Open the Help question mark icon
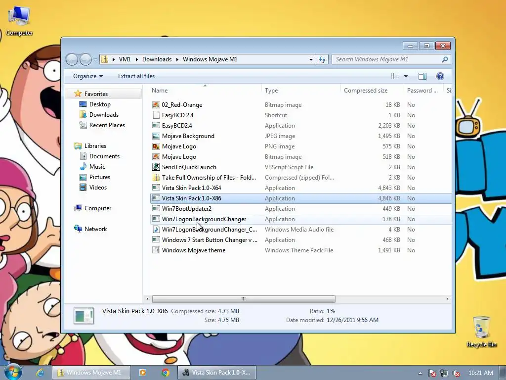This screenshot has width=506, height=380. click(x=440, y=76)
